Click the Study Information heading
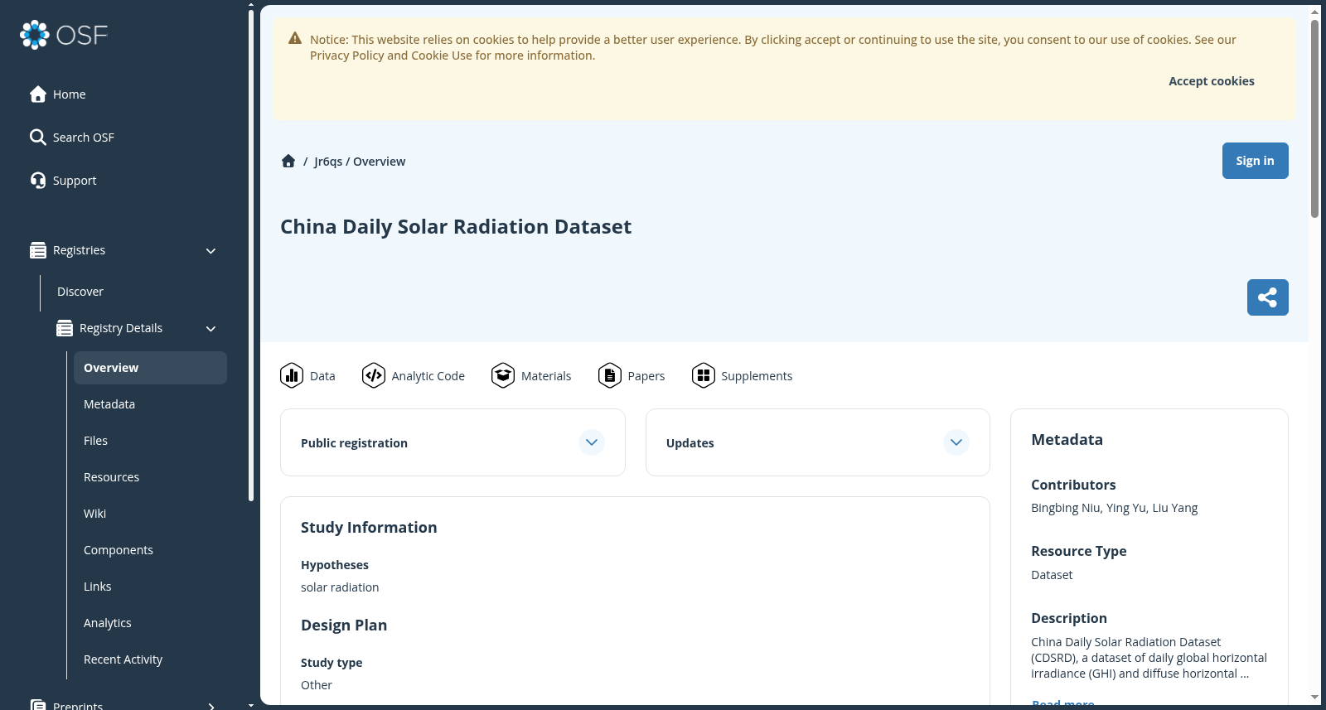Screen dimensions: 1326x710 point(369,528)
